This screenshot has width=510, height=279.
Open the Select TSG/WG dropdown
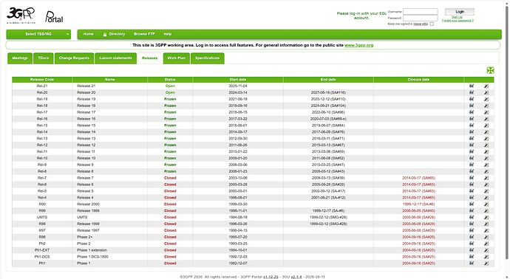tap(38, 34)
